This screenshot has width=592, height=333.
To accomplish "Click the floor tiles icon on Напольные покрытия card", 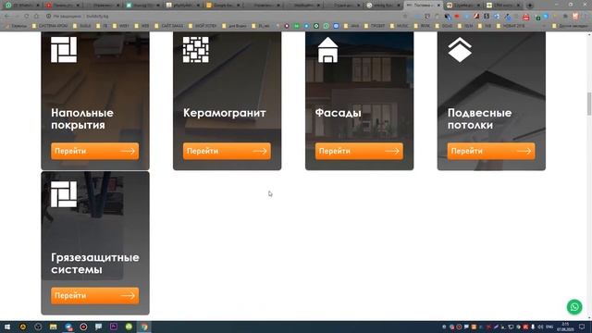I will [x=64, y=49].
